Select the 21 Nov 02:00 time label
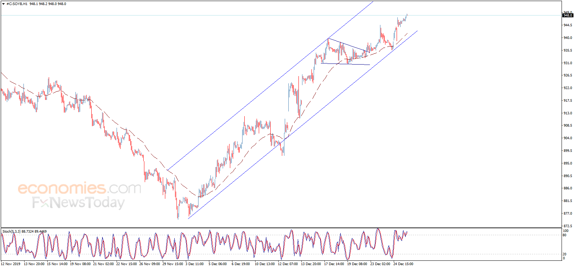The height and width of the screenshot is (268, 576). pyautogui.click(x=103, y=264)
